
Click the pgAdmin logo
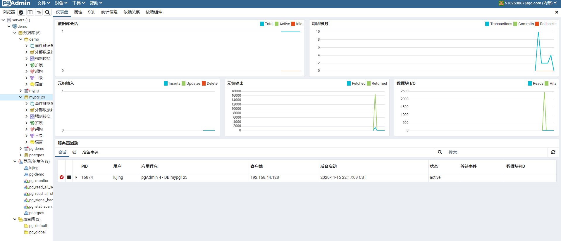(16, 3)
